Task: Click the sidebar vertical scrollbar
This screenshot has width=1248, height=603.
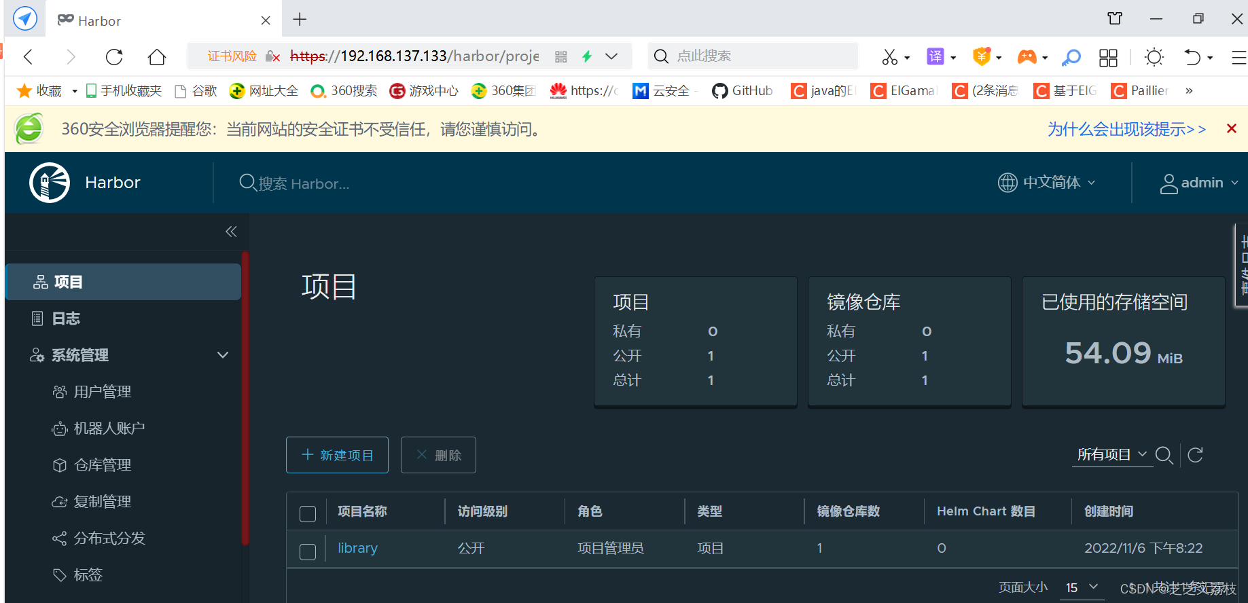Action: tap(245, 399)
